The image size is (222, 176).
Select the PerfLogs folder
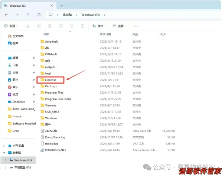point(49,86)
